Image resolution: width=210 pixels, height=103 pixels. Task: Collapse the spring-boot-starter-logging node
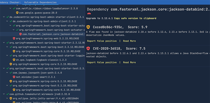pos(7,56)
